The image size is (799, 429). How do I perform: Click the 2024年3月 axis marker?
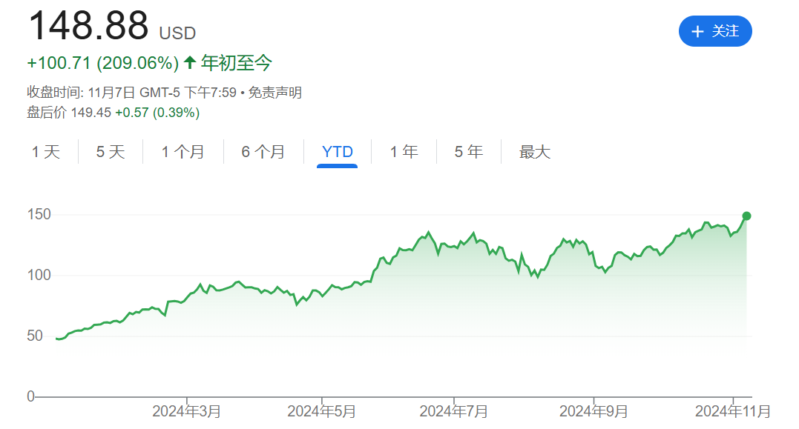click(186, 410)
